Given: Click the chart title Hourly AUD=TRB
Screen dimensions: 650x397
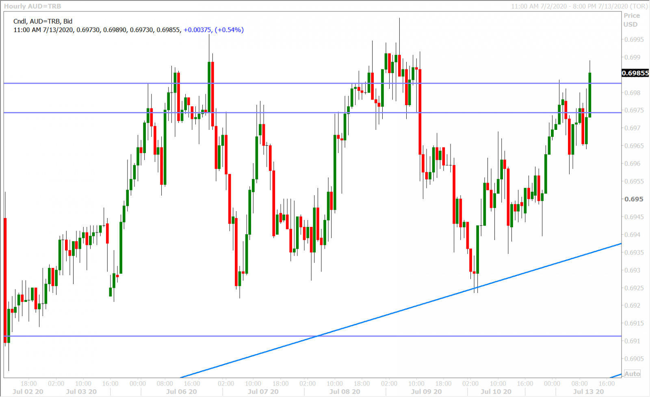Looking at the screenshot, I should click(32, 6).
